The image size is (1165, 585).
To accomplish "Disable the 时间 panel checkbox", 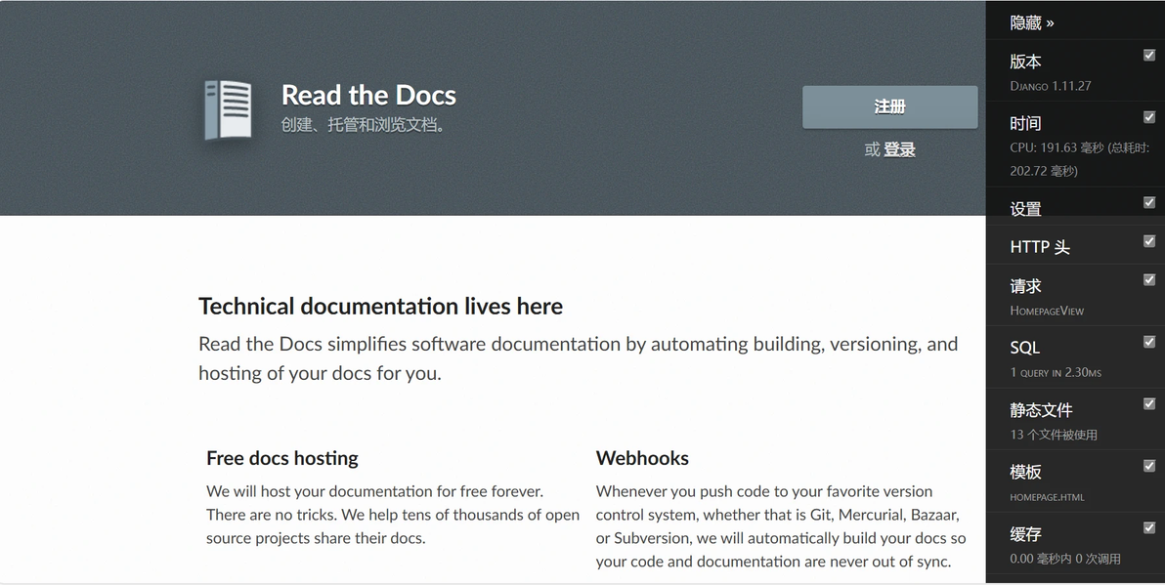I will (1149, 116).
